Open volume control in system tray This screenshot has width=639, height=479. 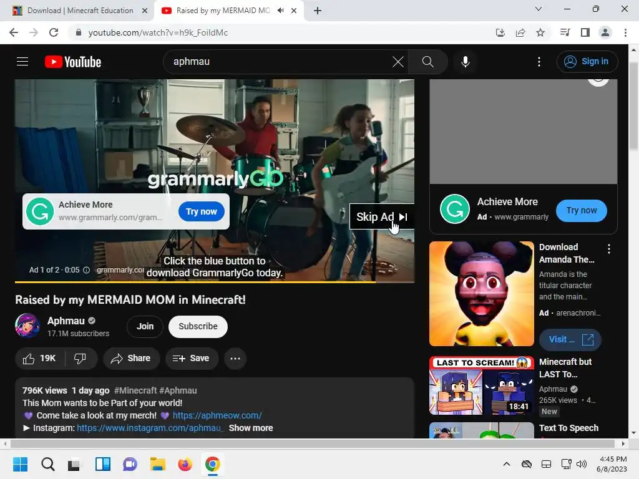582,464
